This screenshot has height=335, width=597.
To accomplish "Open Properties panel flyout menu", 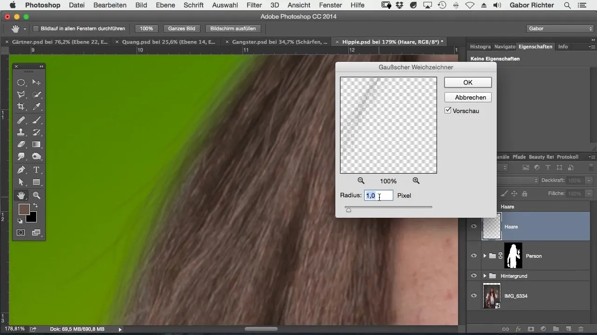I will tap(592, 47).
